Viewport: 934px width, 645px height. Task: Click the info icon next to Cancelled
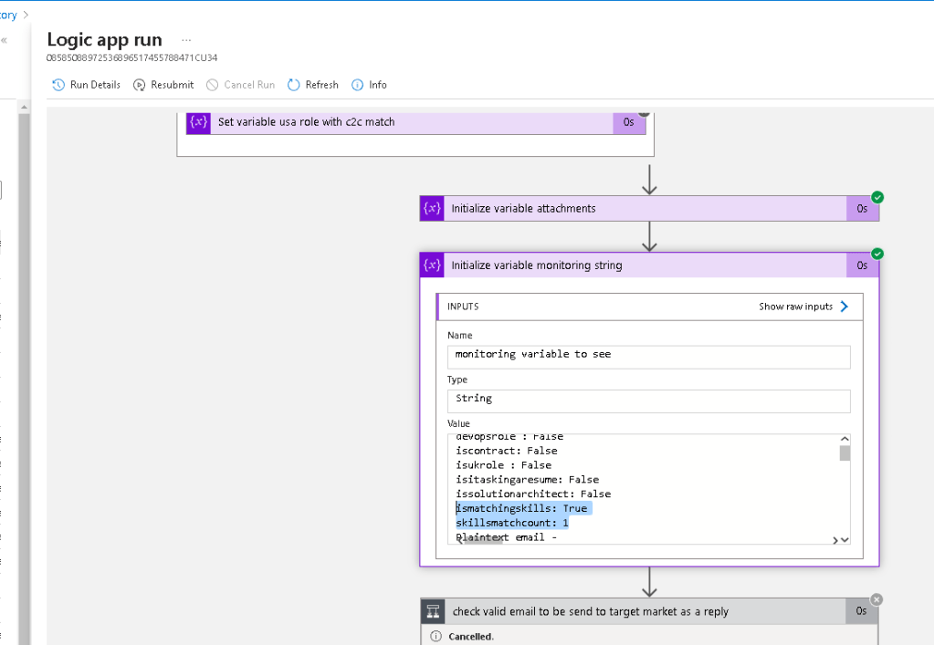(x=436, y=636)
